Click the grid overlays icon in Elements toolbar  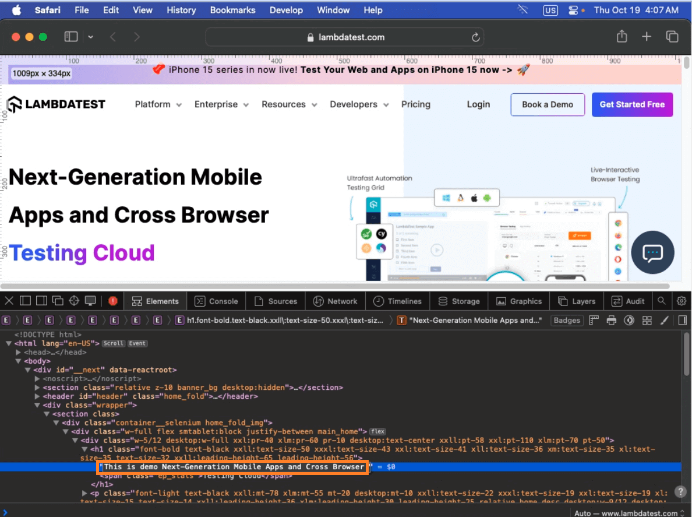point(647,320)
